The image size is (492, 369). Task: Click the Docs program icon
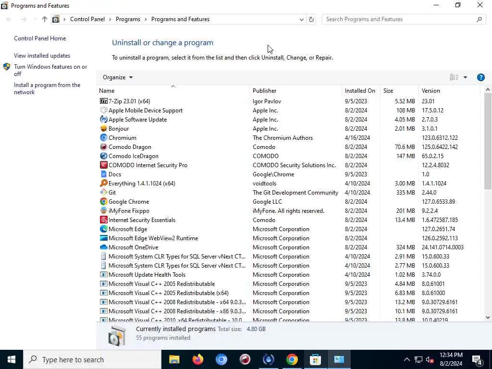[x=104, y=174]
